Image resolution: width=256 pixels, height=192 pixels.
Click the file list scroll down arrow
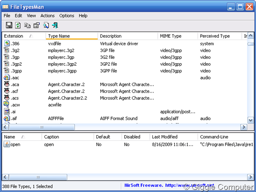(250, 120)
